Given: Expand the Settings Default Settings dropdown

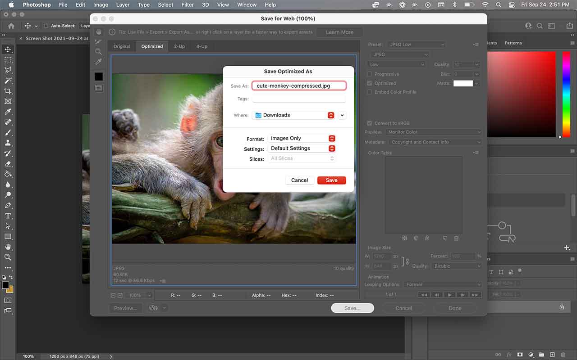Looking at the screenshot, I should point(302,148).
